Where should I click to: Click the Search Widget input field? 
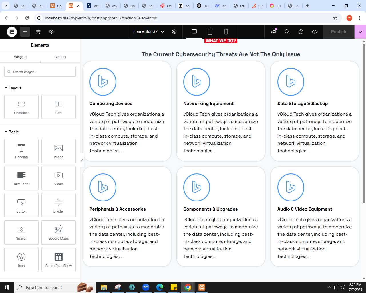[x=40, y=72]
